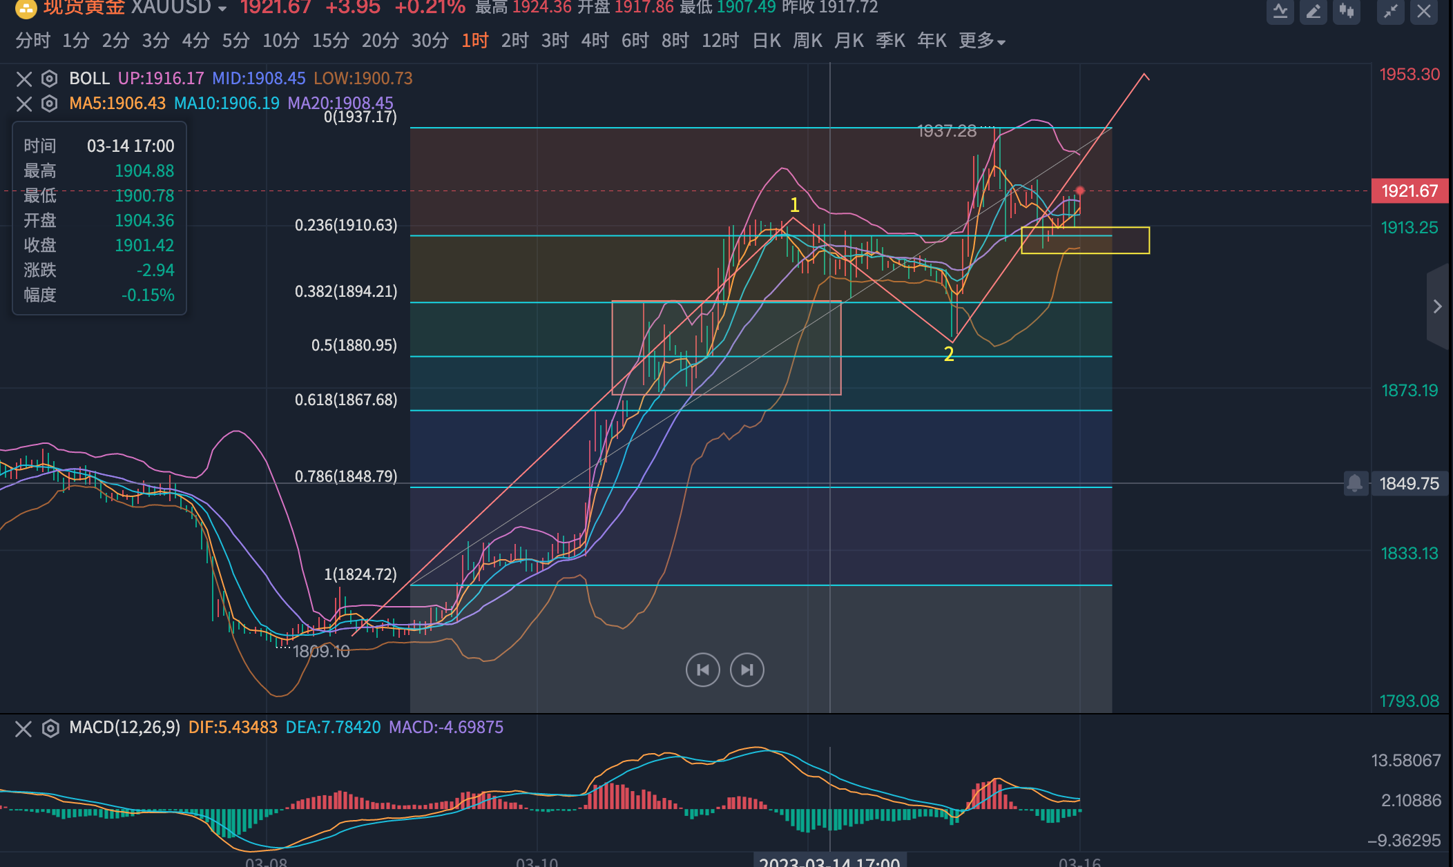Remove the MA indicator with X
The width and height of the screenshot is (1453, 867).
coord(24,104)
